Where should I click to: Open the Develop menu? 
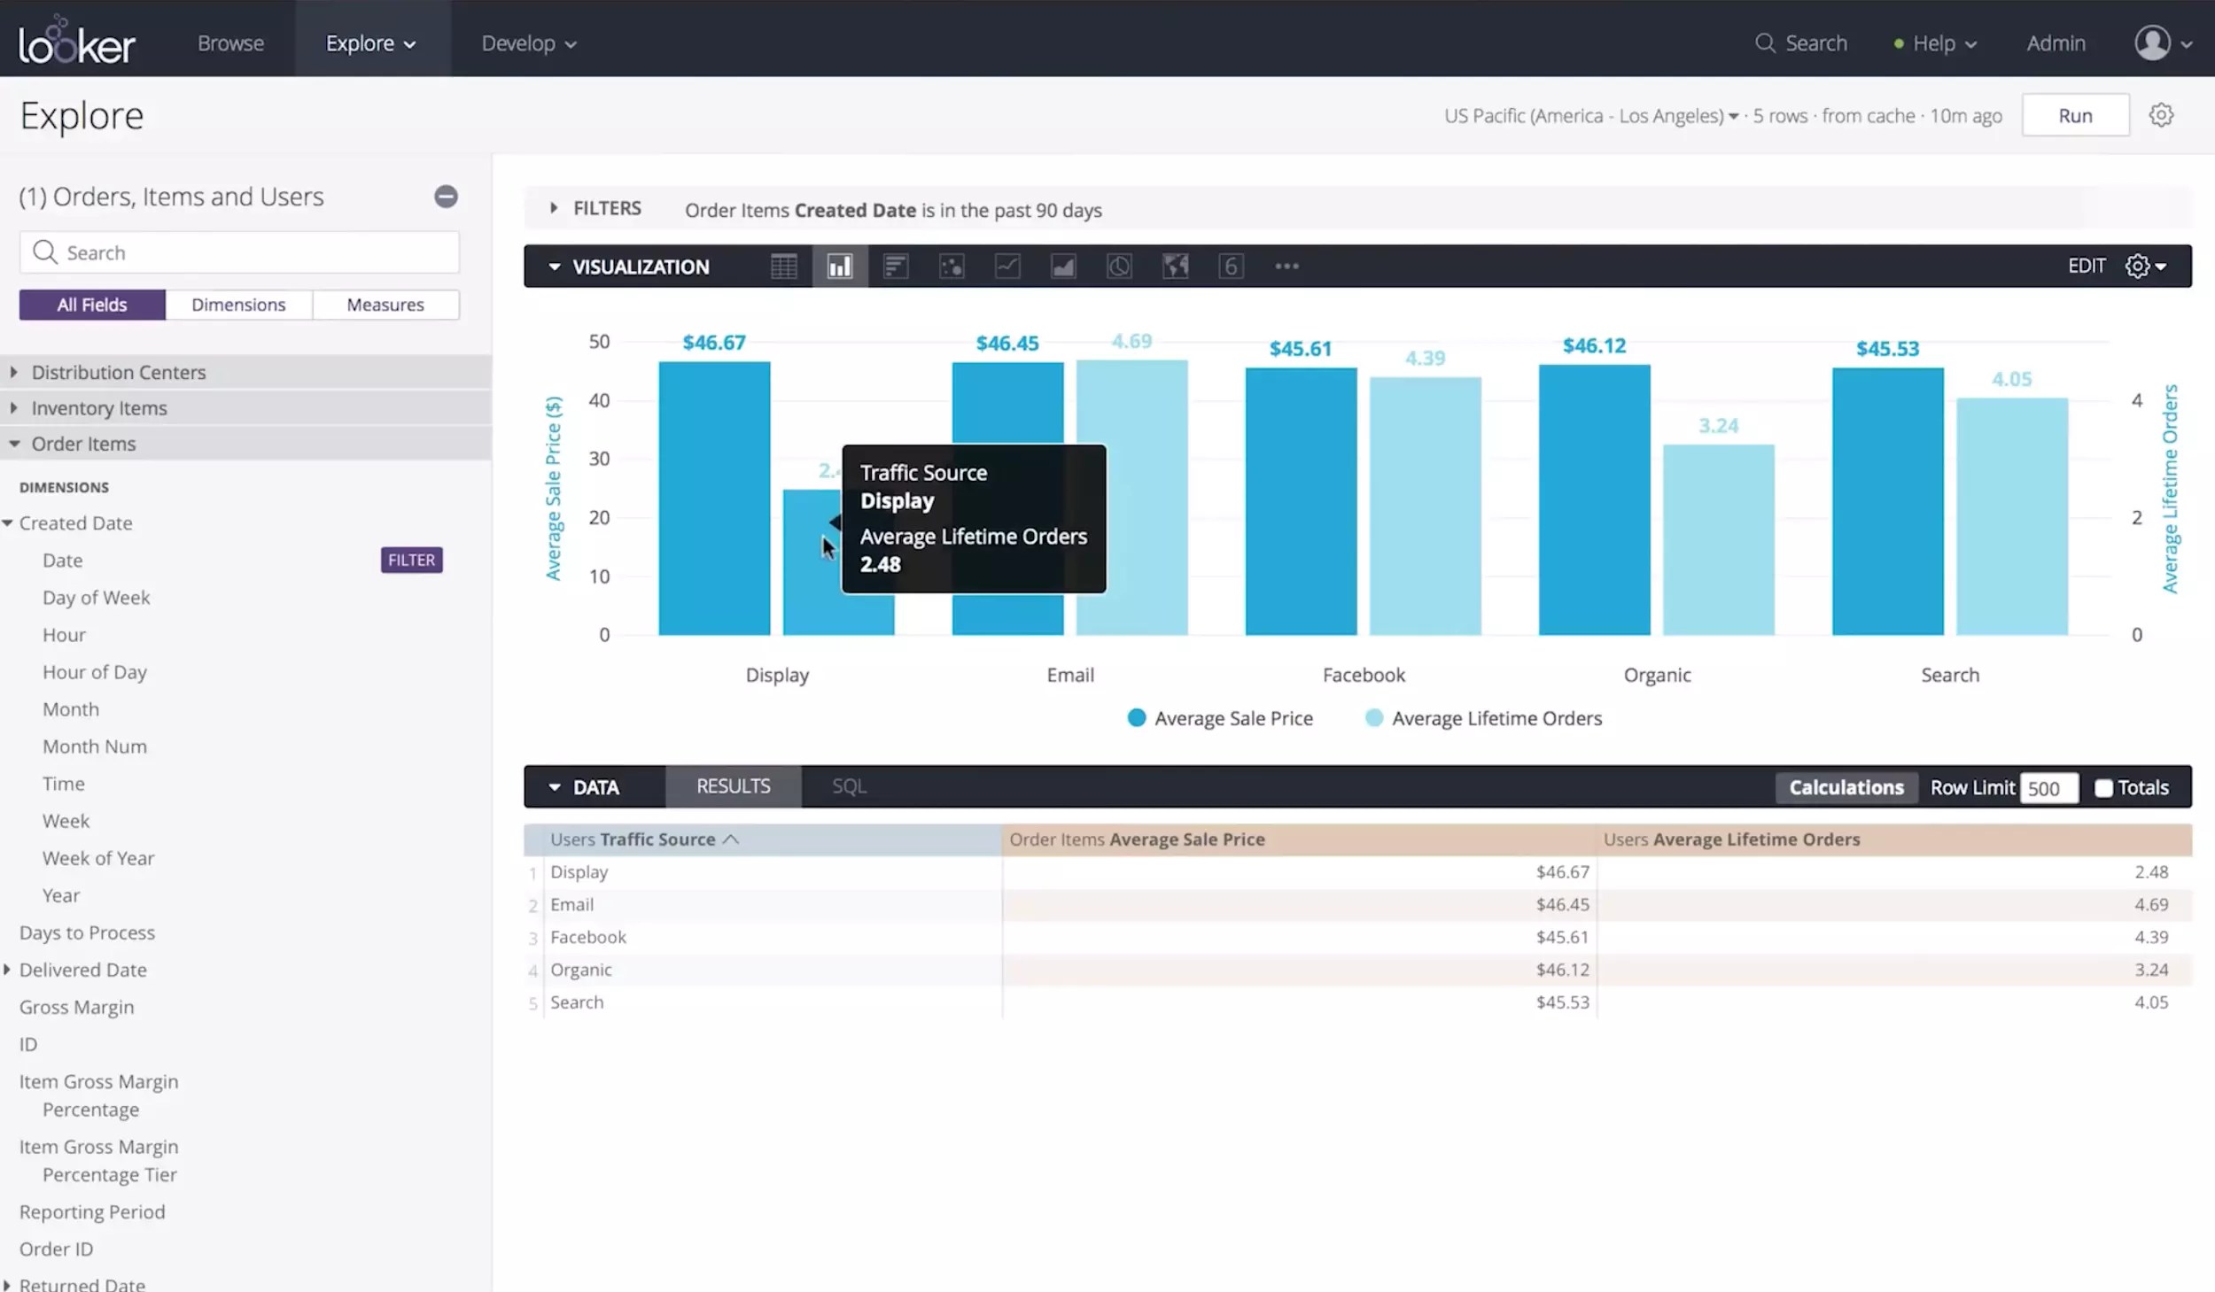click(x=528, y=42)
